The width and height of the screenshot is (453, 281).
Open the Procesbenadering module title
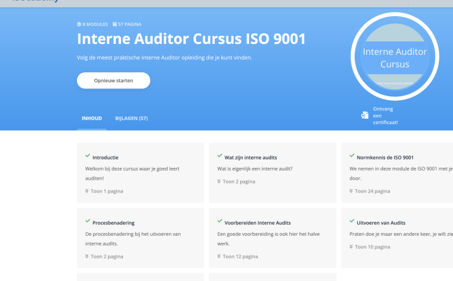click(113, 223)
